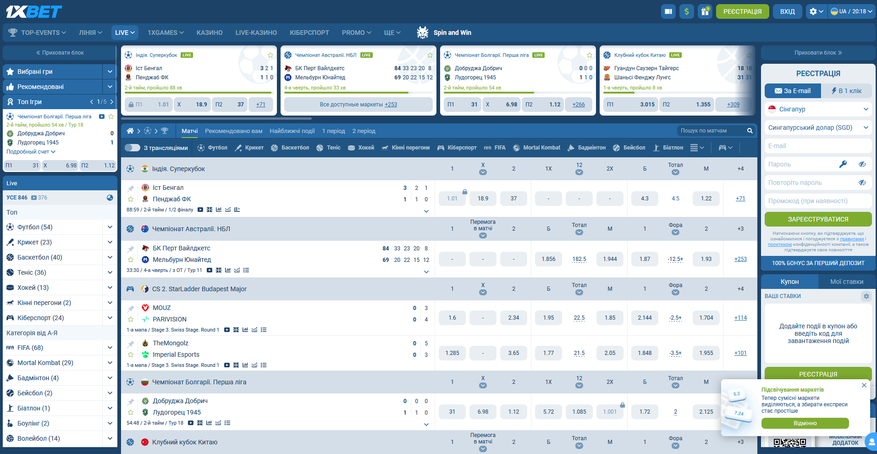Viewport: 877px width, 454px height.
Task: Click the search magnifier in match search
Action: [750, 131]
